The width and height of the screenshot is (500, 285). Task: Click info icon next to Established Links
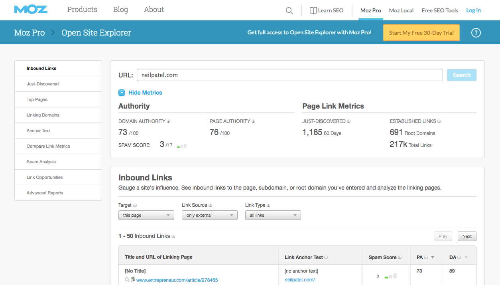click(x=439, y=121)
